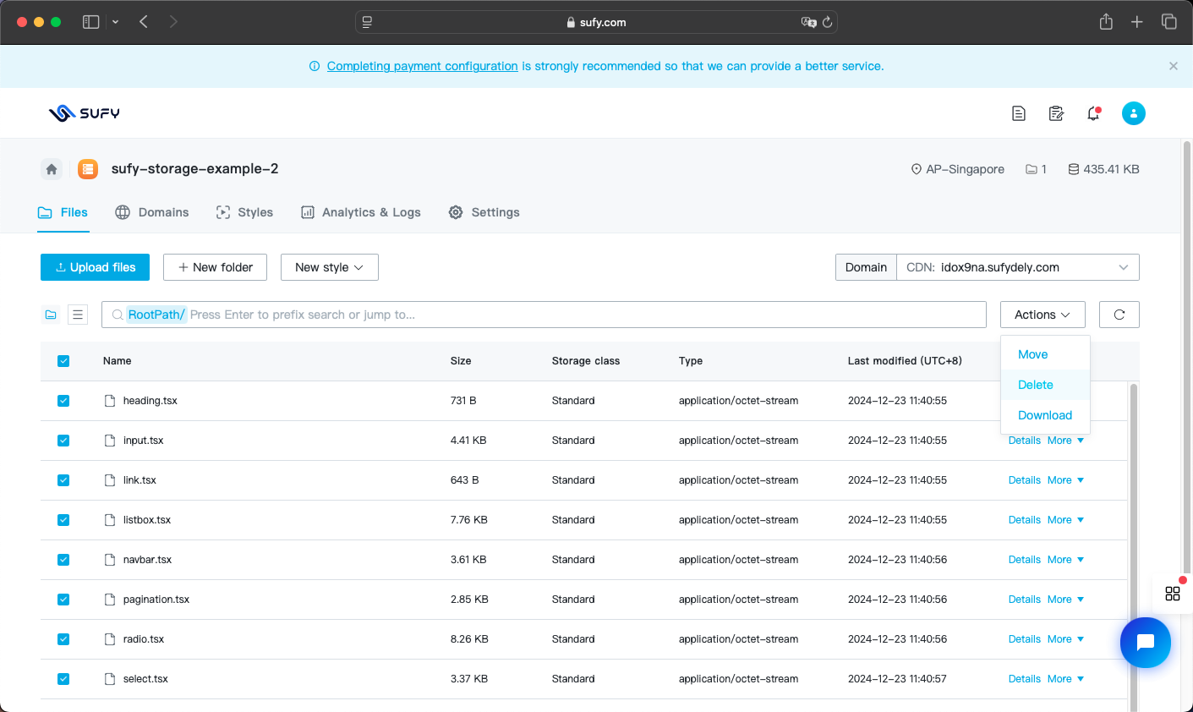Open the tickets/feedback icon in header
This screenshot has width=1193, height=712.
coord(1056,113)
